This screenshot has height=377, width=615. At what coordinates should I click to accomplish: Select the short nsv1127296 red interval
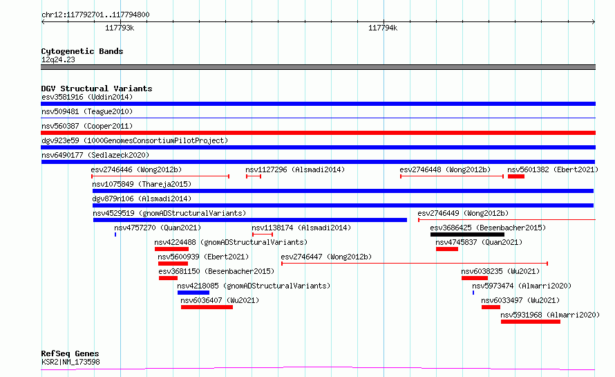(254, 176)
